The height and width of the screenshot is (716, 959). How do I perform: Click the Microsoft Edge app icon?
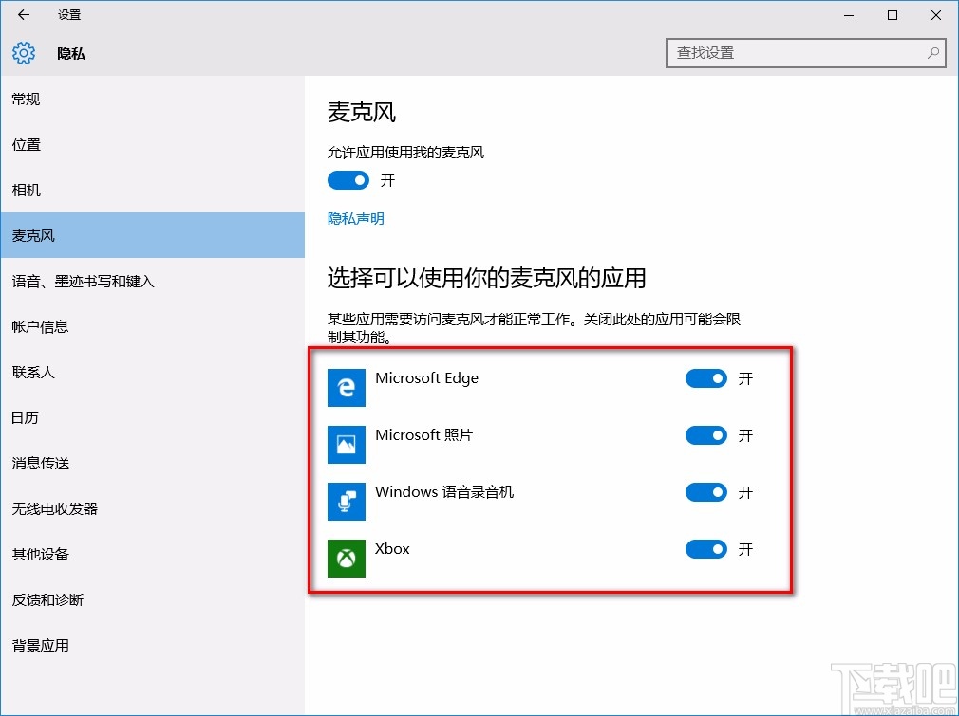click(x=346, y=387)
